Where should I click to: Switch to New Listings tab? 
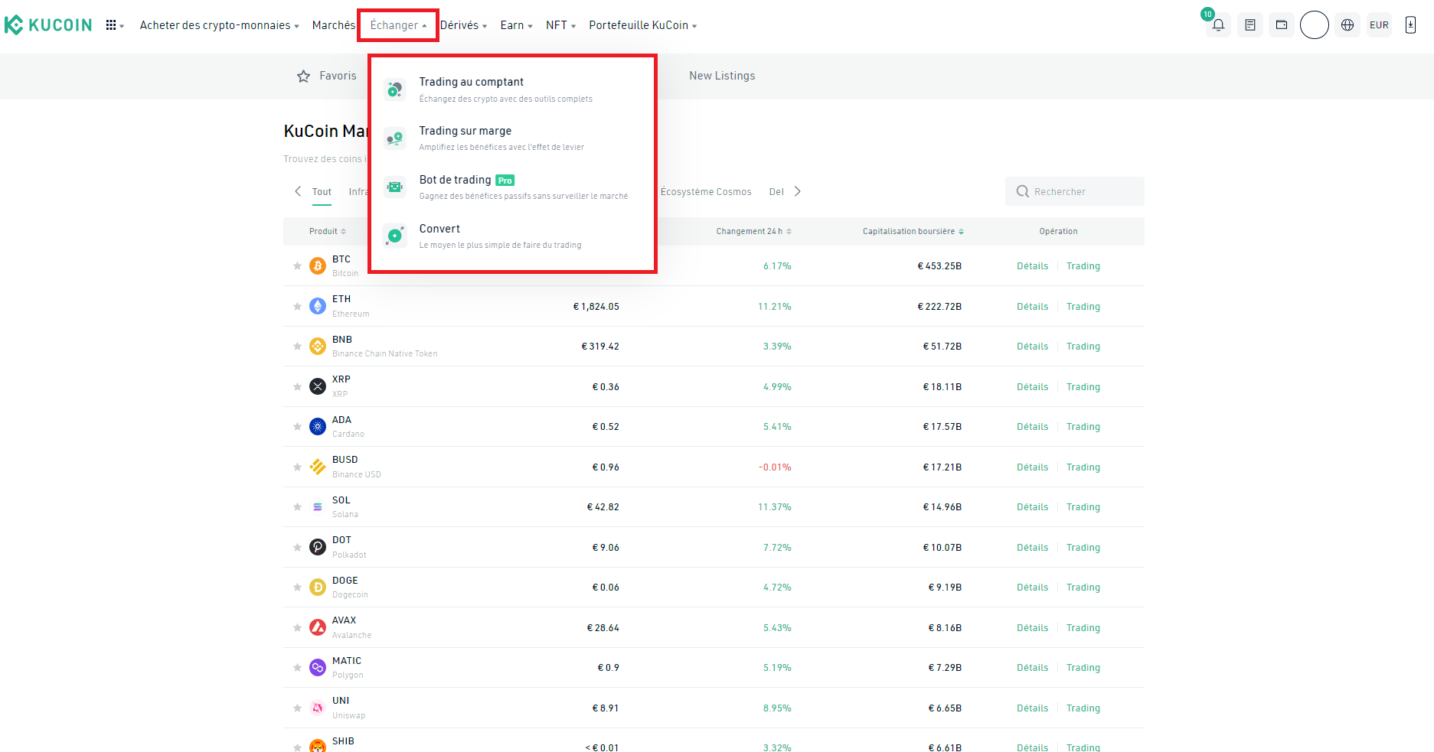coord(722,76)
